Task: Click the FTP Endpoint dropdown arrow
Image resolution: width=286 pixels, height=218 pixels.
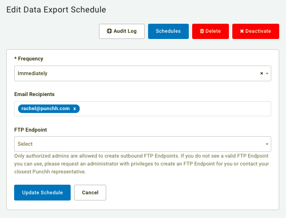Action: tap(267, 144)
